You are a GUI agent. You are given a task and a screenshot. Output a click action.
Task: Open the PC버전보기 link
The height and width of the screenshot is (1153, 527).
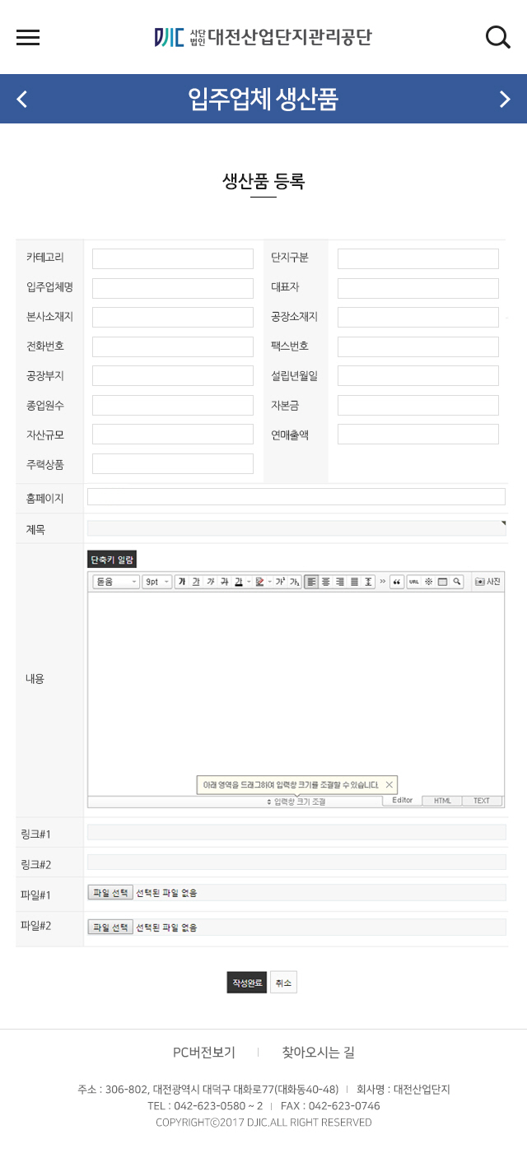(204, 1053)
